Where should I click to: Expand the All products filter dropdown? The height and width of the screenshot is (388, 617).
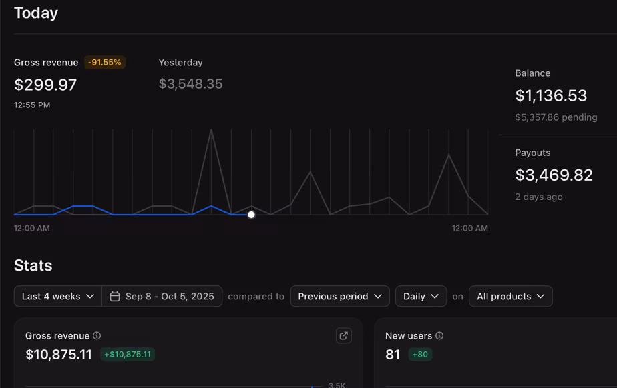(510, 297)
